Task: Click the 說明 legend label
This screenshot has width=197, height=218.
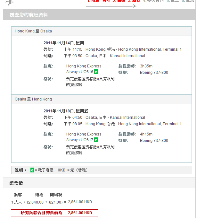Action: point(21,170)
